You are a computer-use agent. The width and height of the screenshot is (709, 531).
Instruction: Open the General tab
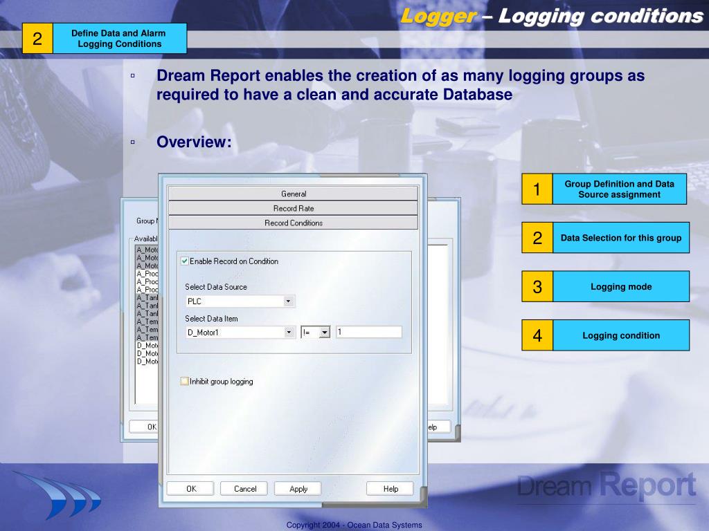coord(293,194)
